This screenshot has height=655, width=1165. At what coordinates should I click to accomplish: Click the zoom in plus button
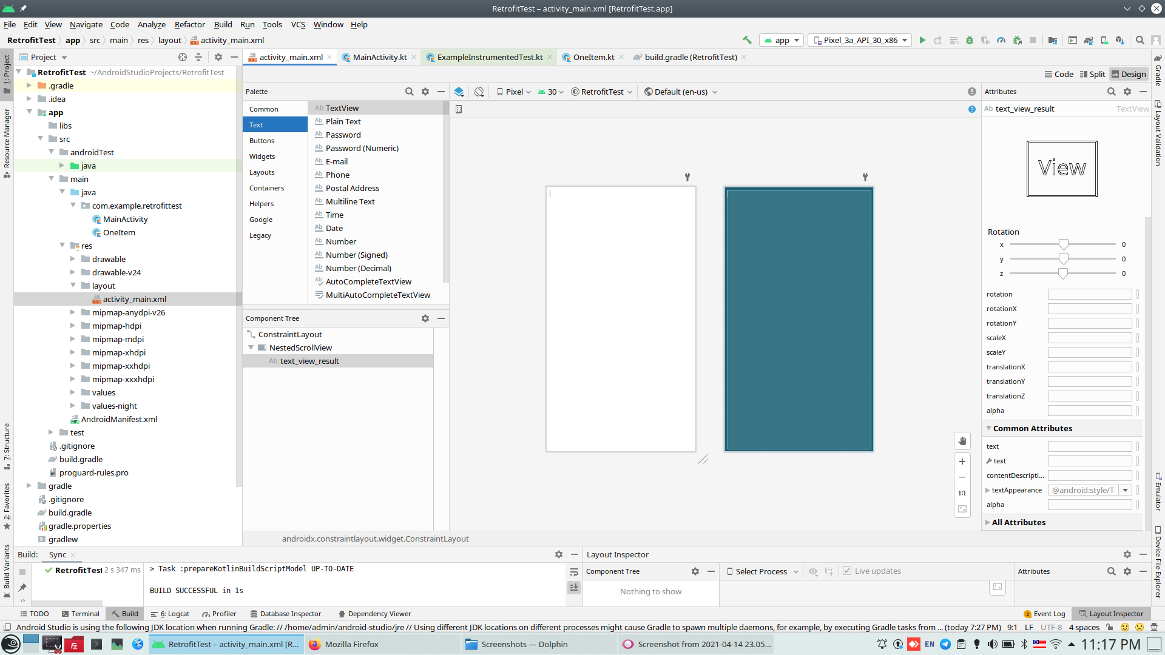pyautogui.click(x=962, y=462)
